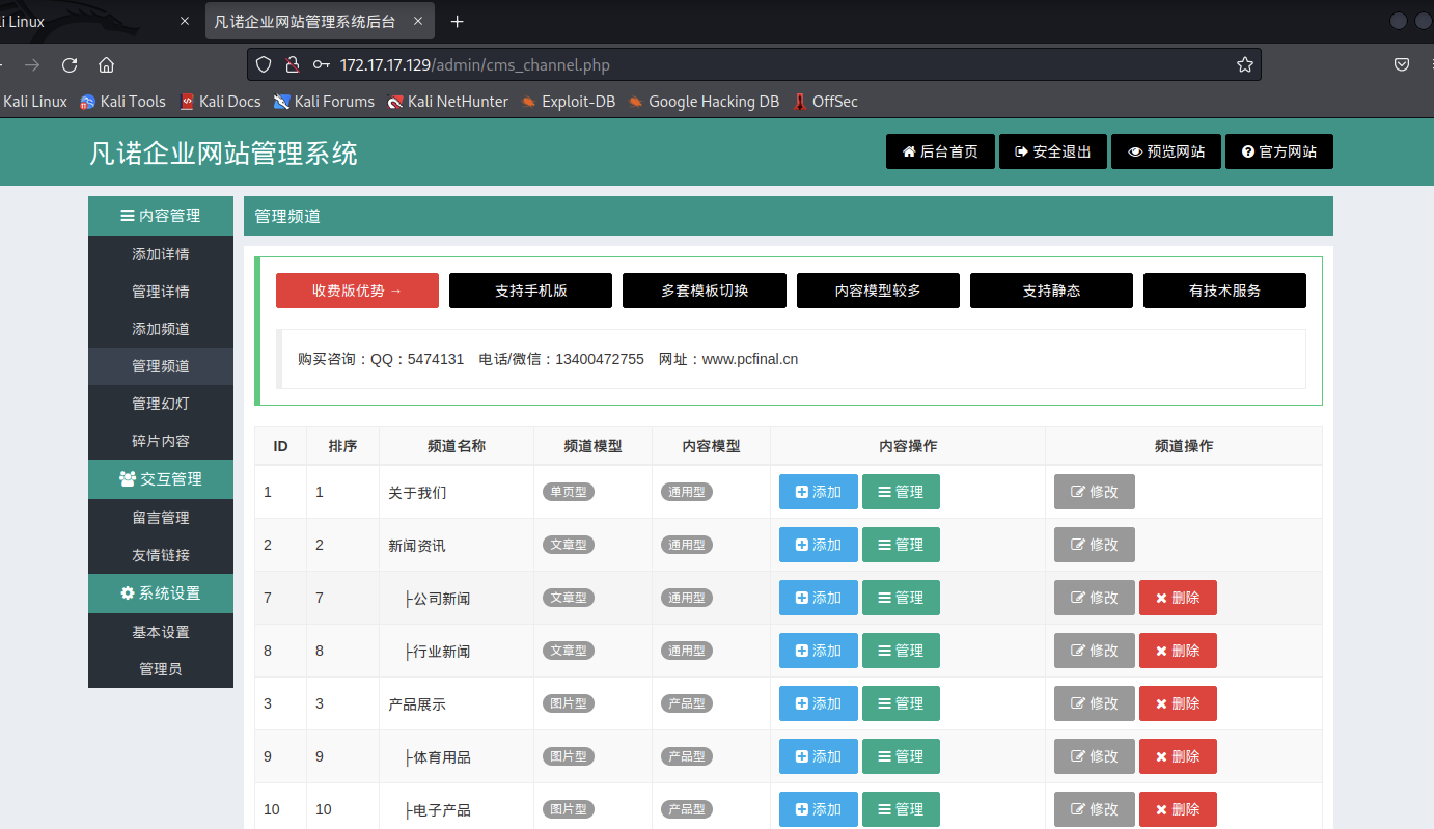Edit the 公司新闻 channel
Viewport: 1434px width, 829px height.
[1094, 598]
